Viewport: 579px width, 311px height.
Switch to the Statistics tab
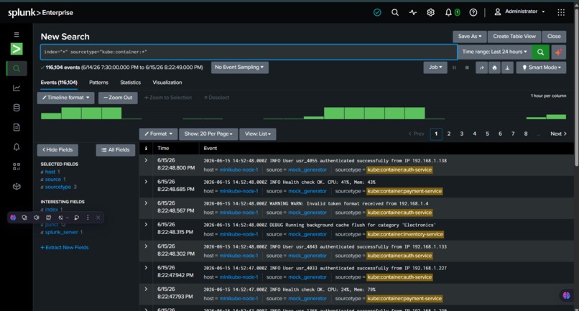tap(130, 83)
